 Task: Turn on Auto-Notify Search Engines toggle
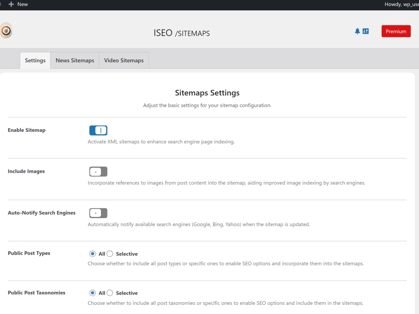tap(98, 213)
